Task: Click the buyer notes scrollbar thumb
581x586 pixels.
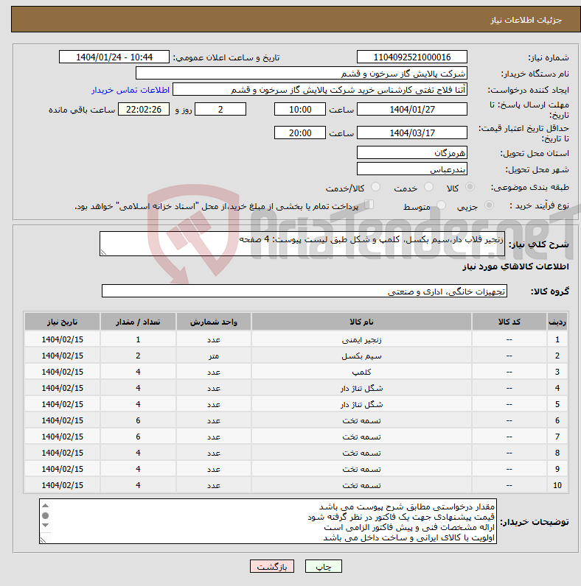Action: coord(45,516)
